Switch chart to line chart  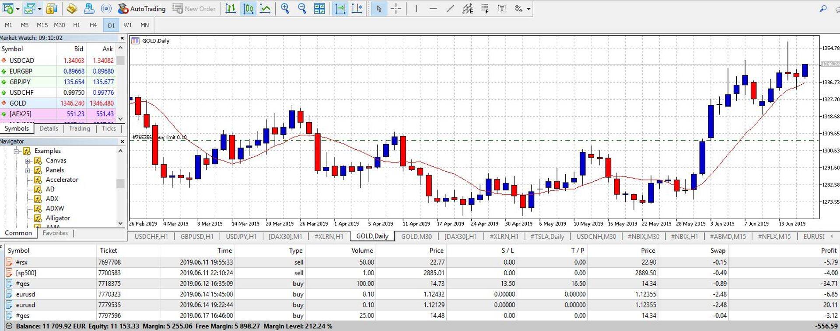pos(265,8)
